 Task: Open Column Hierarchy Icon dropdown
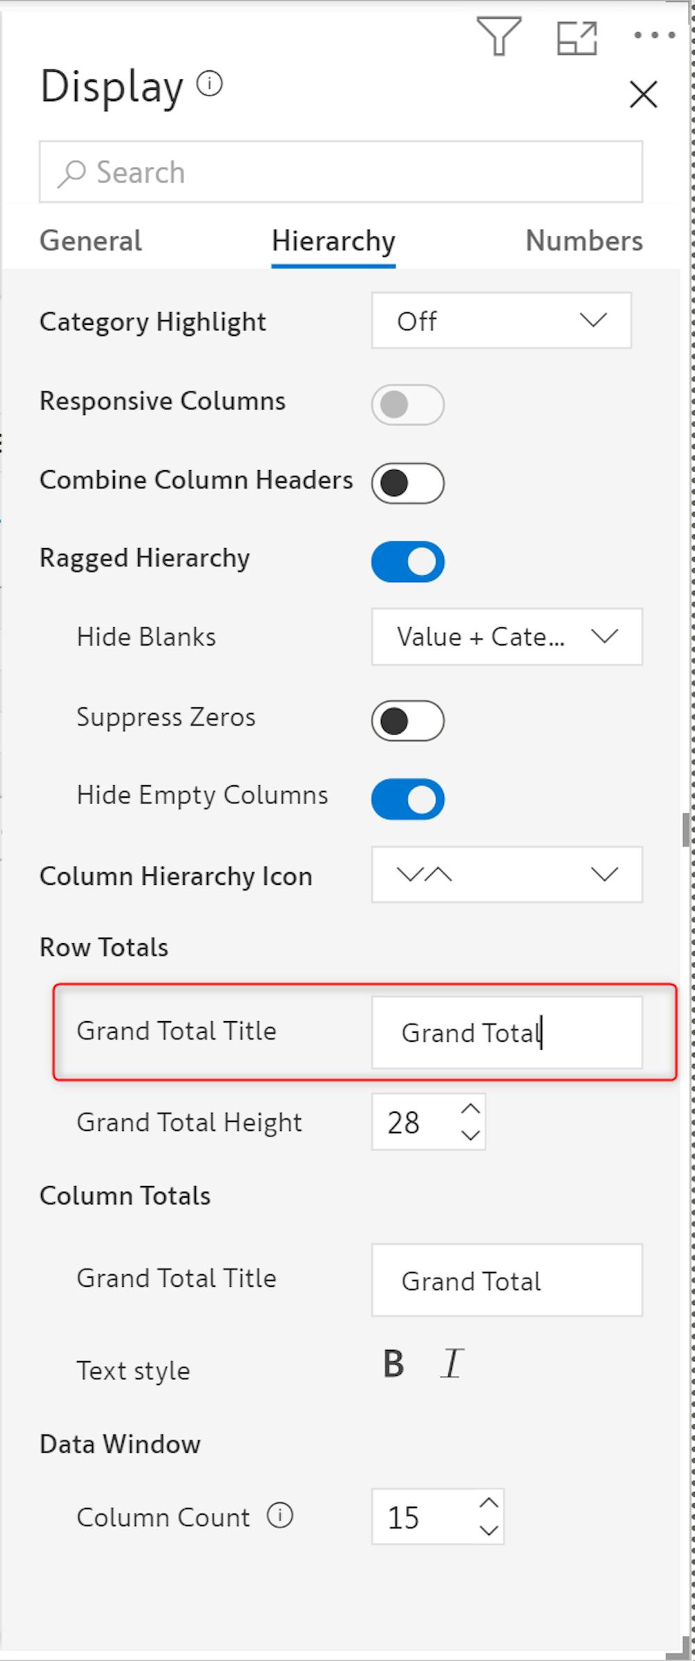click(507, 874)
